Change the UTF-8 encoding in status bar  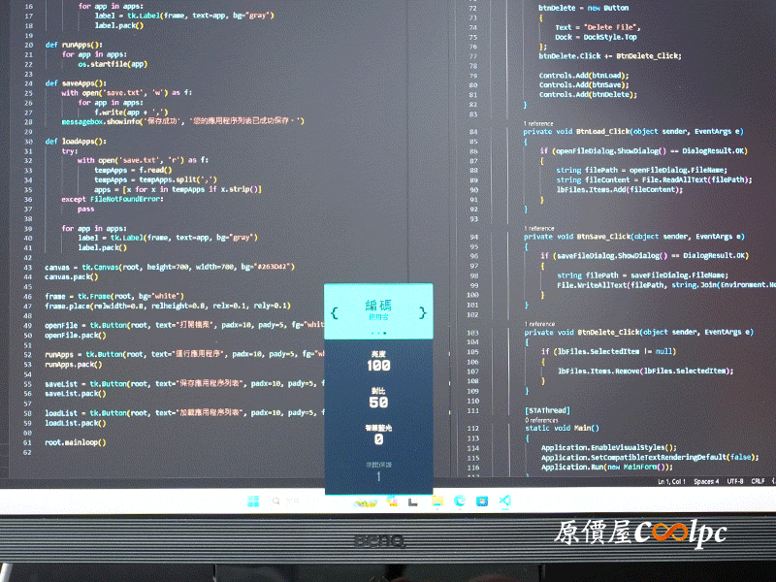point(734,481)
